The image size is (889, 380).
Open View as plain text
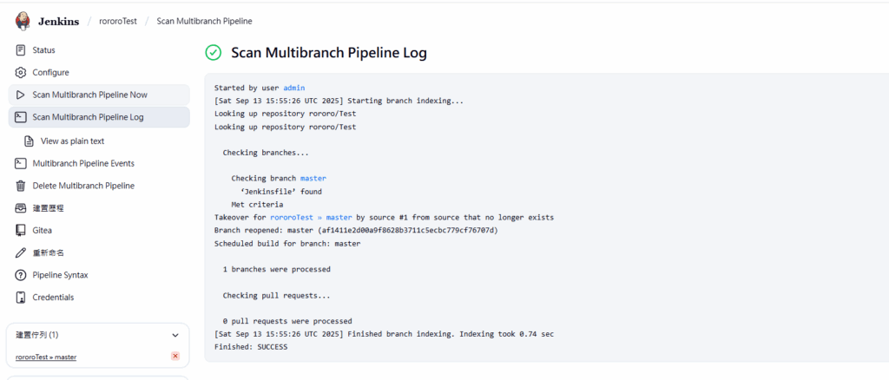(72, 141)
